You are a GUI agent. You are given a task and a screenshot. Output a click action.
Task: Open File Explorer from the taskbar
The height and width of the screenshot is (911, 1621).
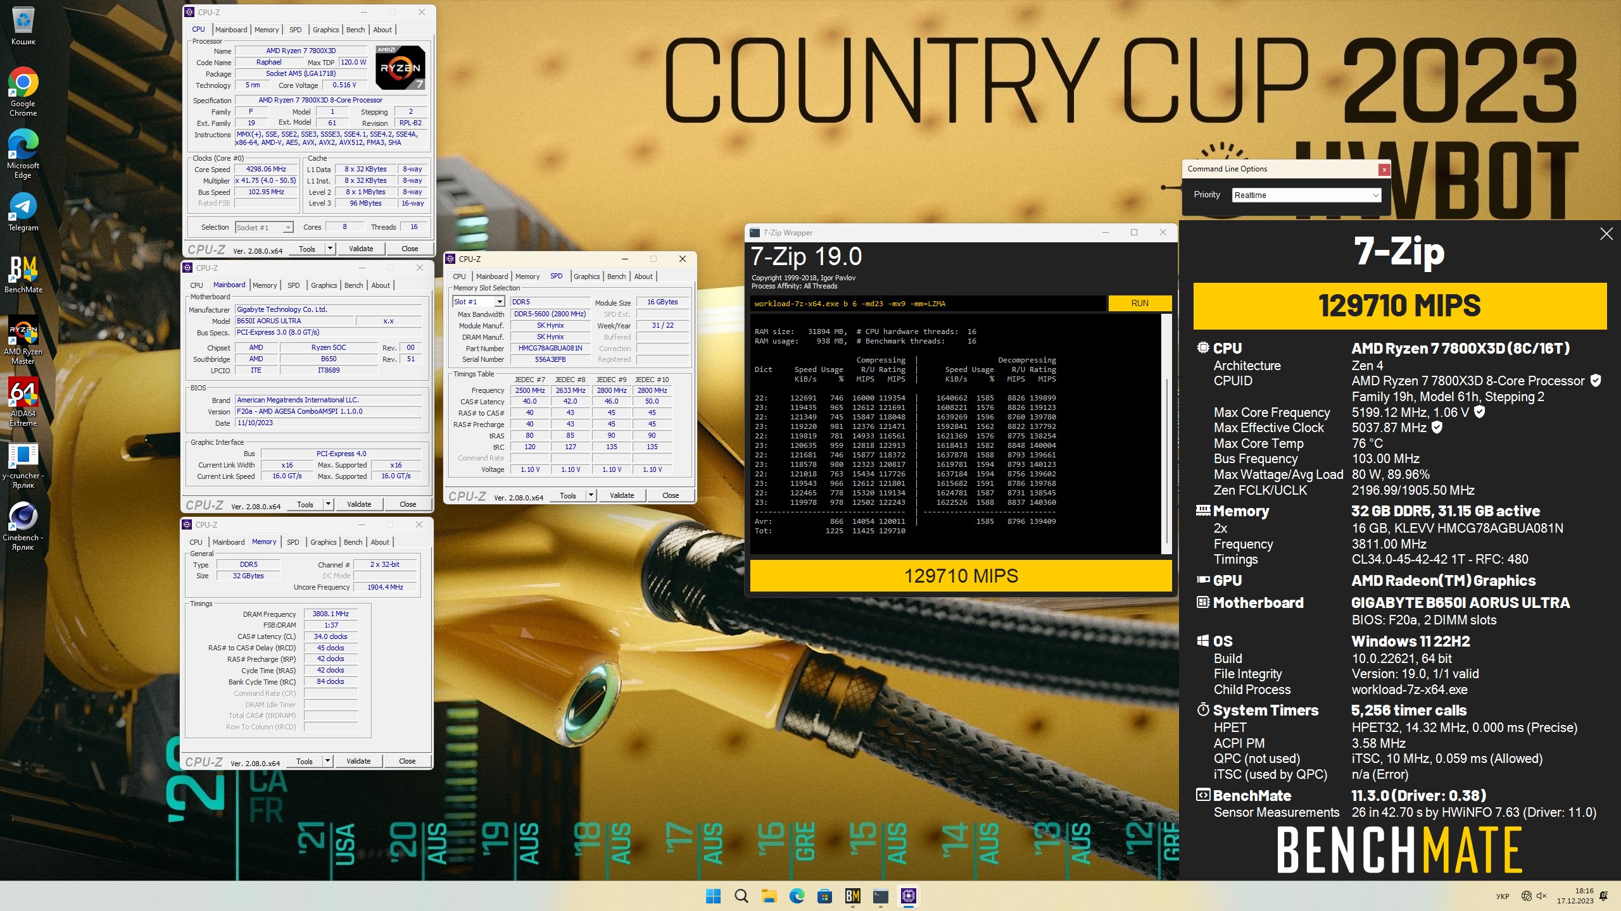click(x=769, y=896)
